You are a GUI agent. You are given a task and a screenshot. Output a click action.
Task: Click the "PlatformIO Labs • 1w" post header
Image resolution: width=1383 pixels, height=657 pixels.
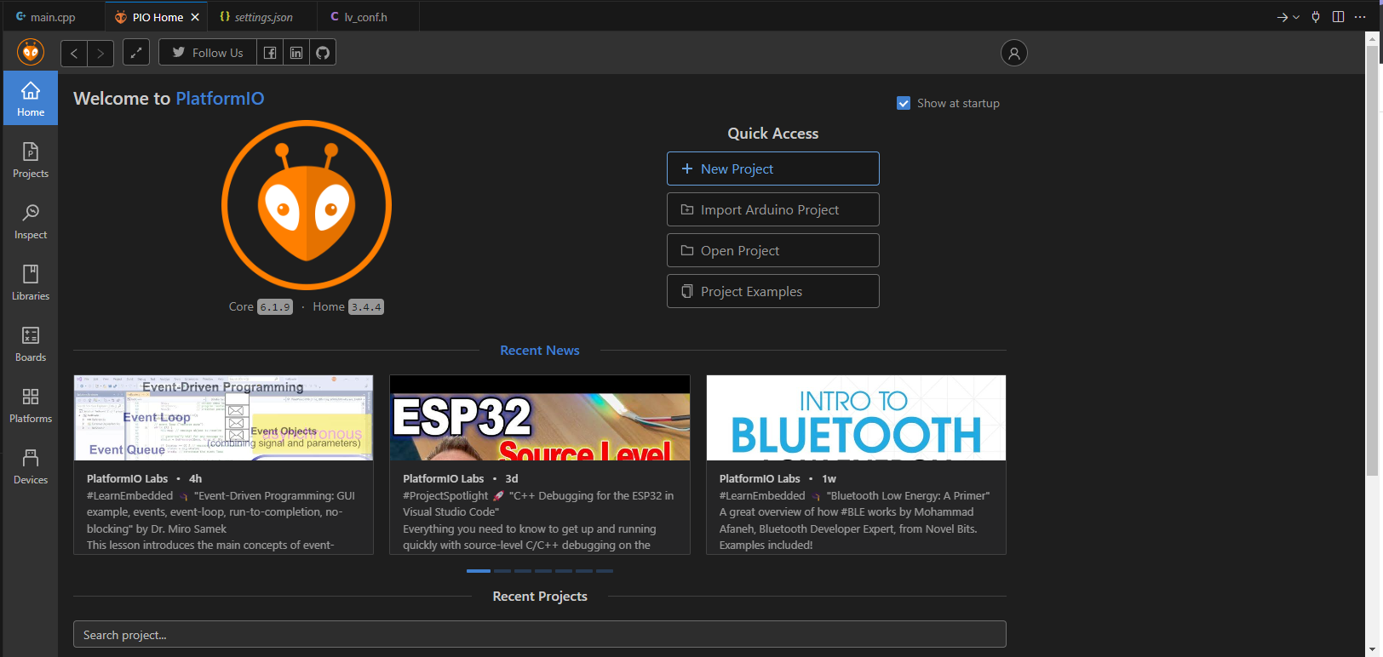pyautogui.click(x=778, y=479)
